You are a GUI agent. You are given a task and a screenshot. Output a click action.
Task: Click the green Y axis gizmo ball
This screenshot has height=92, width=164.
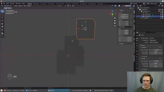pos(112,14)
